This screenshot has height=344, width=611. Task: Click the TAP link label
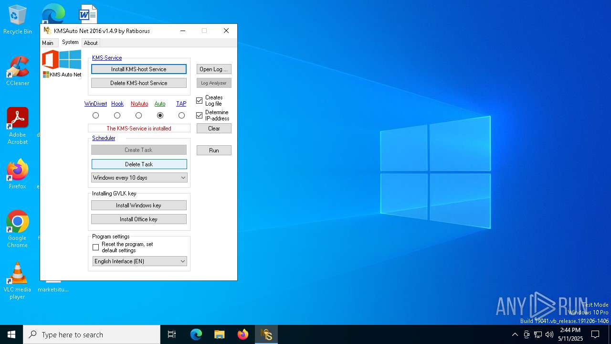pos(181,104)
